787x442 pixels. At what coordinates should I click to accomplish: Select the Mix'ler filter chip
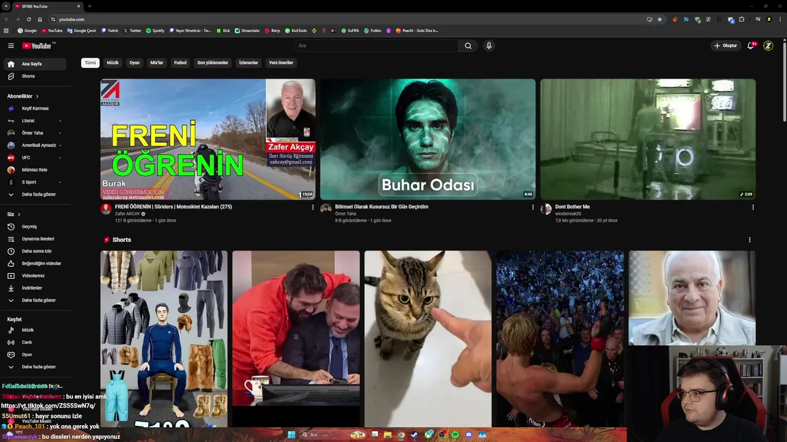pos(157,63)
